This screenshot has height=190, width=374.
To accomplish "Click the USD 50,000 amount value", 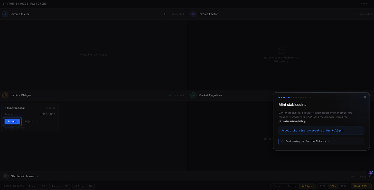I will click(47, 114).
